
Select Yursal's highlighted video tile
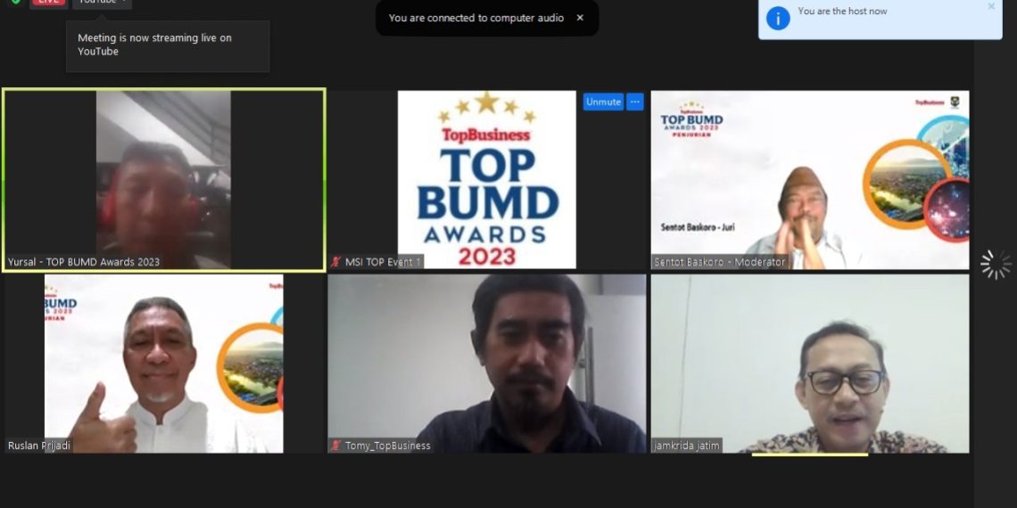click(x=164, y=179)
